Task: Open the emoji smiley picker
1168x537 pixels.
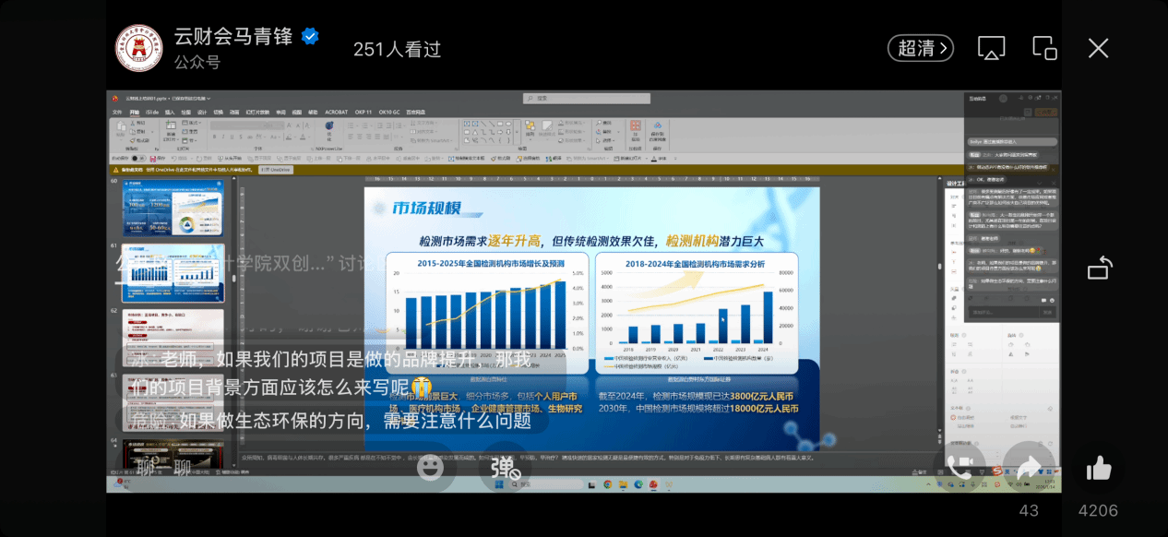Action: (430, 469)
